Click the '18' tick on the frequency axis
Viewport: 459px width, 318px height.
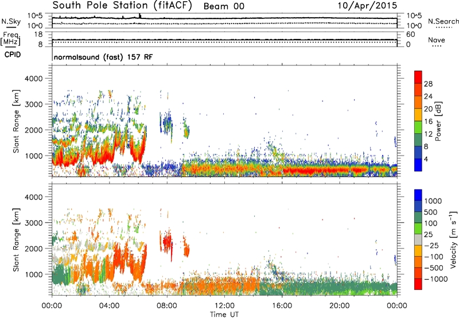pos(38,34)
